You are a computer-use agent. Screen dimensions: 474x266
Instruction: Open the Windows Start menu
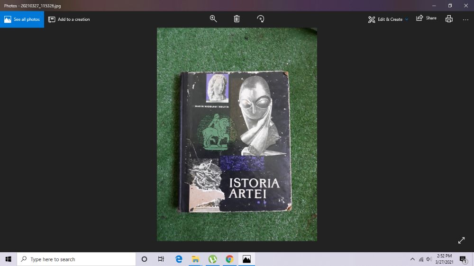8,259
